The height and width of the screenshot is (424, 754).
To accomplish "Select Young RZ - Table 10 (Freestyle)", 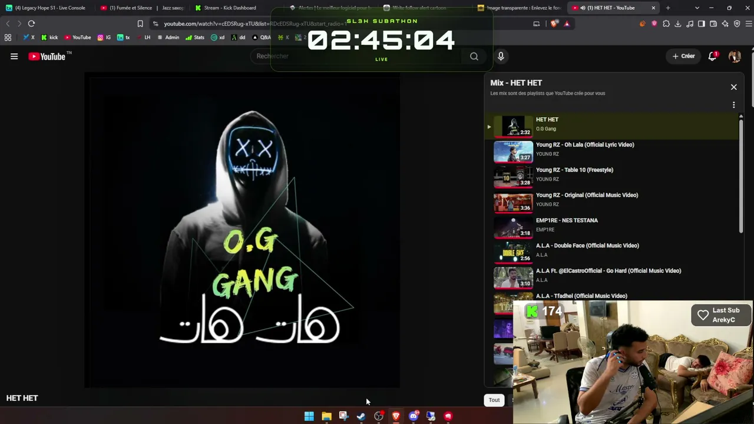I will [613, 177].
